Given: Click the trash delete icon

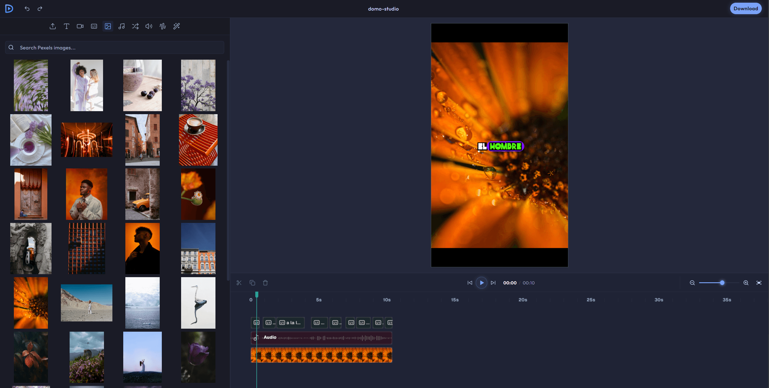Looking at the screenshot, I should coord(265,283).
